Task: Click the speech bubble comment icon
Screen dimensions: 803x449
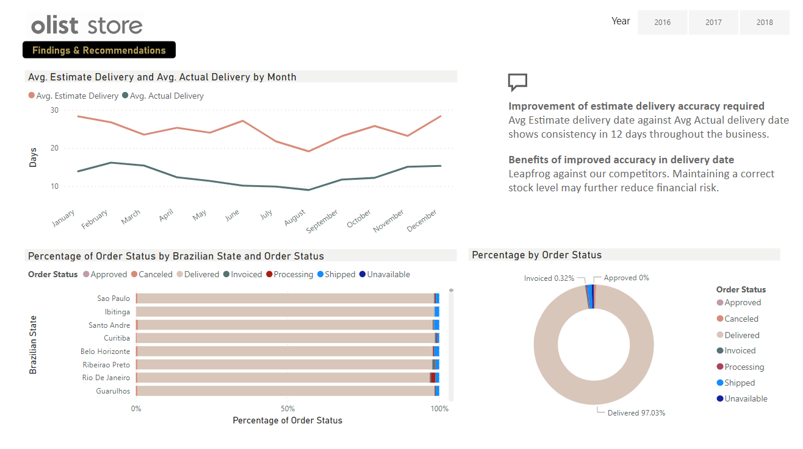Action: [517, 82]
